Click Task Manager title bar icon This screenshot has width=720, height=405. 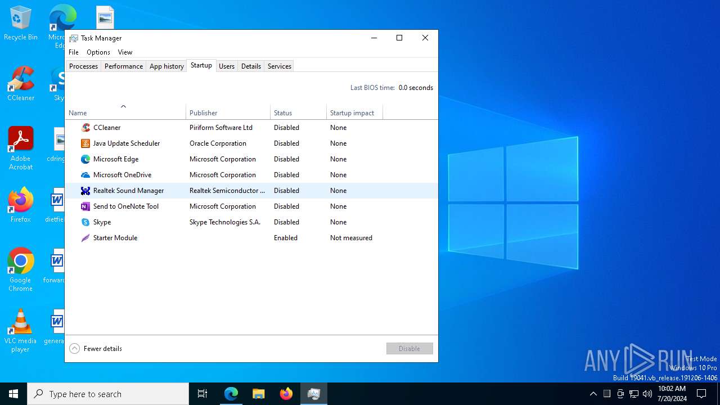pos(74,38)
